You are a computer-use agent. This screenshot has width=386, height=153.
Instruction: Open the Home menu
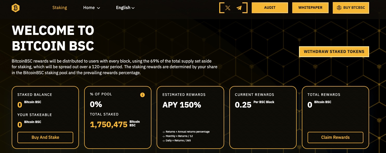click(x=91, y=8)
